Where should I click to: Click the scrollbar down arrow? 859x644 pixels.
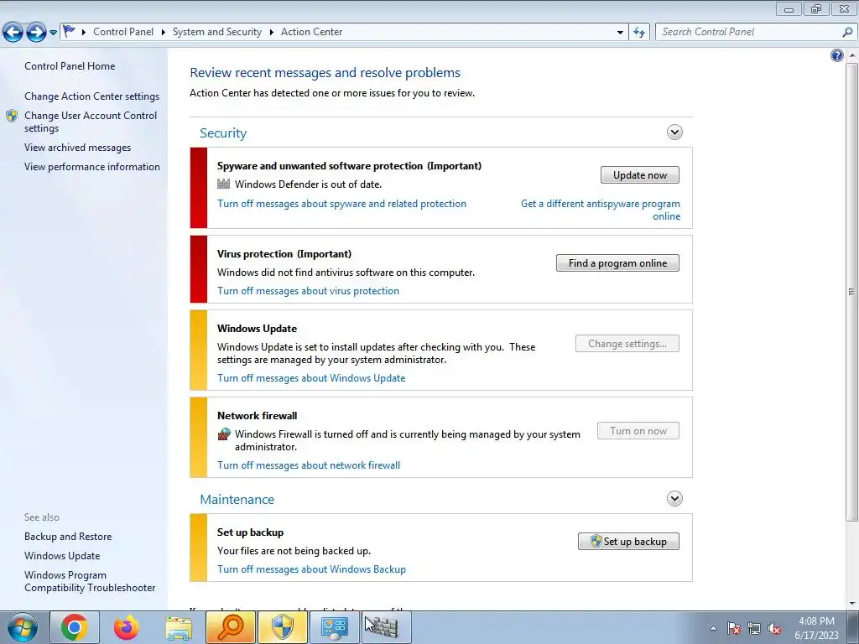(851, 604)
